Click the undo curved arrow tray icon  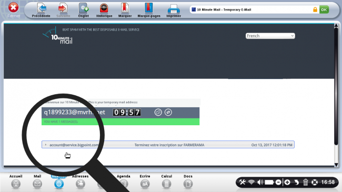pos(296,182)
